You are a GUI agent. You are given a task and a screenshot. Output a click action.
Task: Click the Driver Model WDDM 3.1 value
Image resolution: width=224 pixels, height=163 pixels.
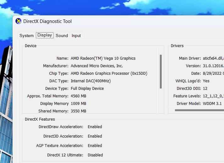point(212,104)
